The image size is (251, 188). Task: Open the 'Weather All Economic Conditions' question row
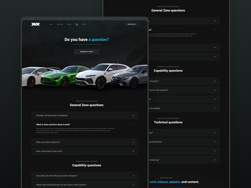click(x=85, y=116)
